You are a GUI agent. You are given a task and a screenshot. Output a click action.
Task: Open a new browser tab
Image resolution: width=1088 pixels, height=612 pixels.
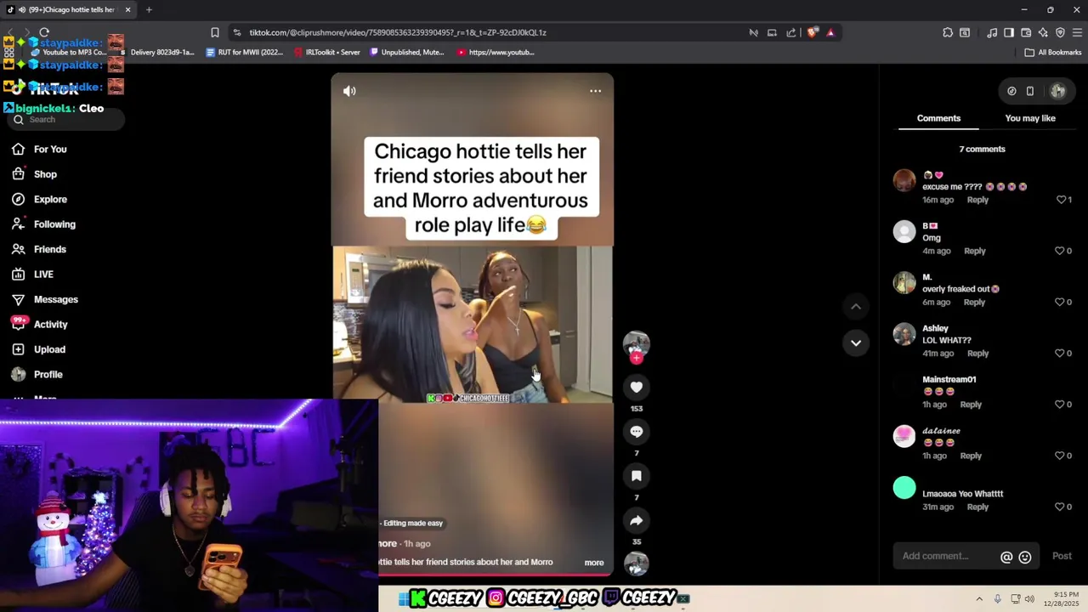(149, 9)
